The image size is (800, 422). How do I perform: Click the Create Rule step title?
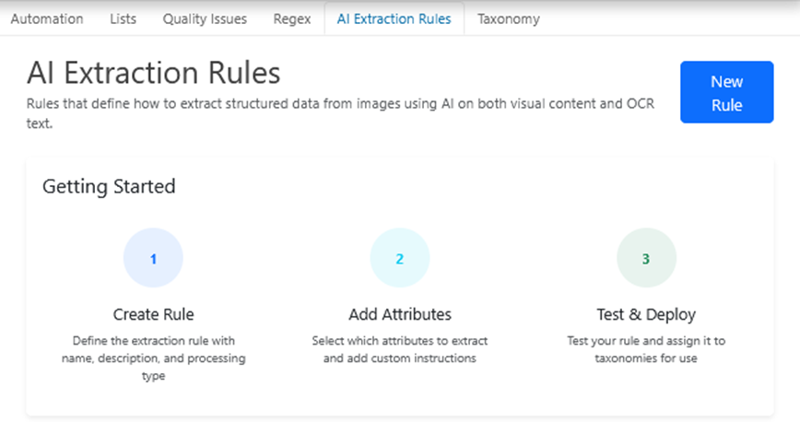pos(153,314)
